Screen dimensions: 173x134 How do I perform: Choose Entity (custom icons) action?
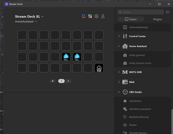pos(140,63)
